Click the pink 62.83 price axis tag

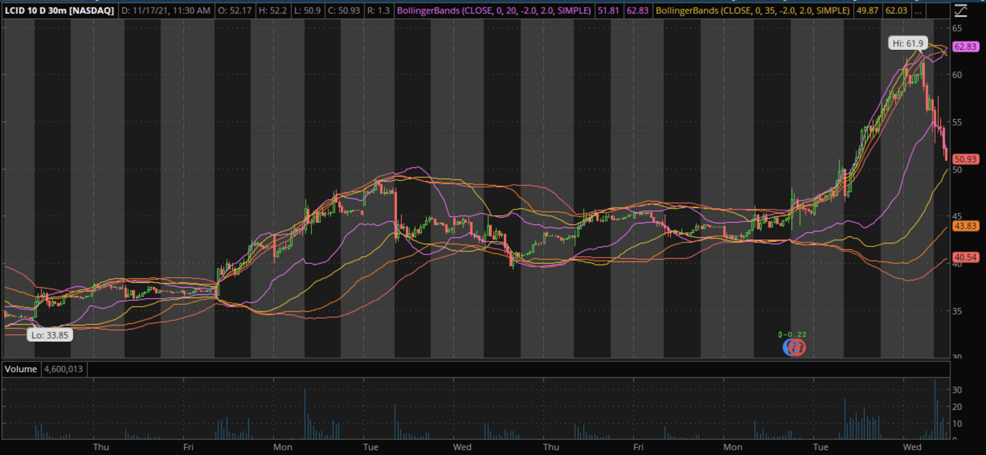click(x=965, y=47)
